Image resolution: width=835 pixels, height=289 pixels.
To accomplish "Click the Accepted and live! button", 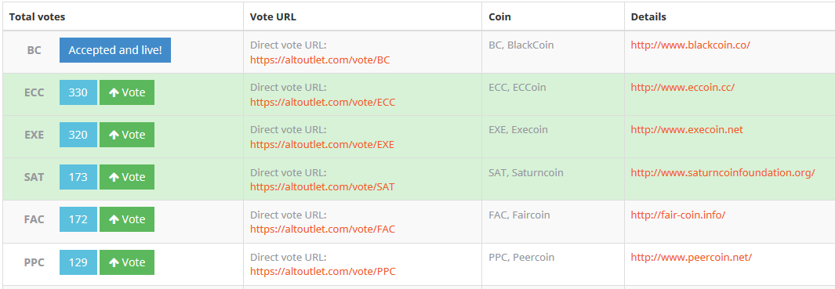I will tap(115, 50).
